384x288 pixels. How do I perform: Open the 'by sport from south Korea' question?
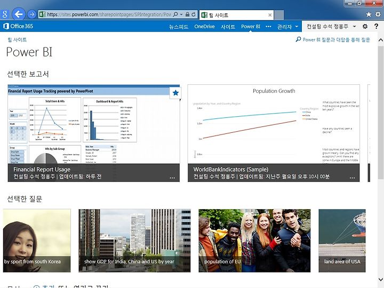37,241
